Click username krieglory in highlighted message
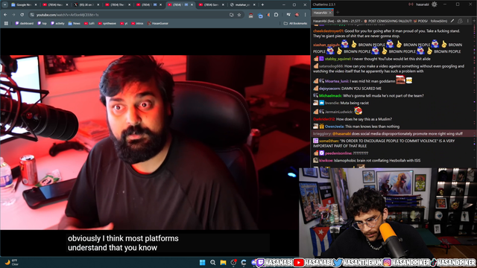The width and height of the screenshot is (477, 268). (322, 134)
